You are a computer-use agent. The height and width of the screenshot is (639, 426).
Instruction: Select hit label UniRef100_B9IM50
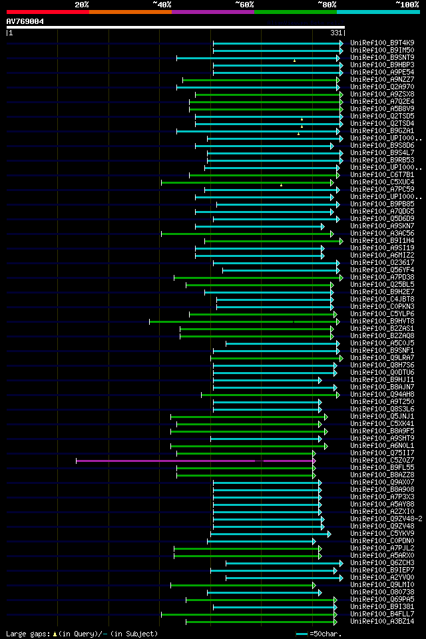382,50
